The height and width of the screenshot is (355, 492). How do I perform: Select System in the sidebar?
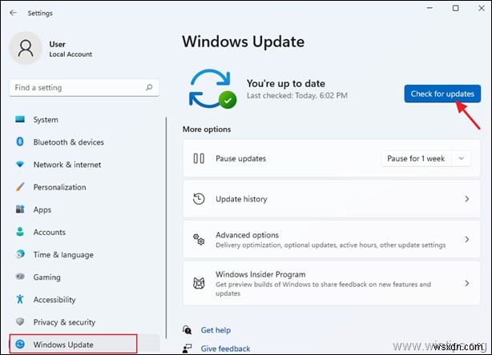click(x=46, y=120)
